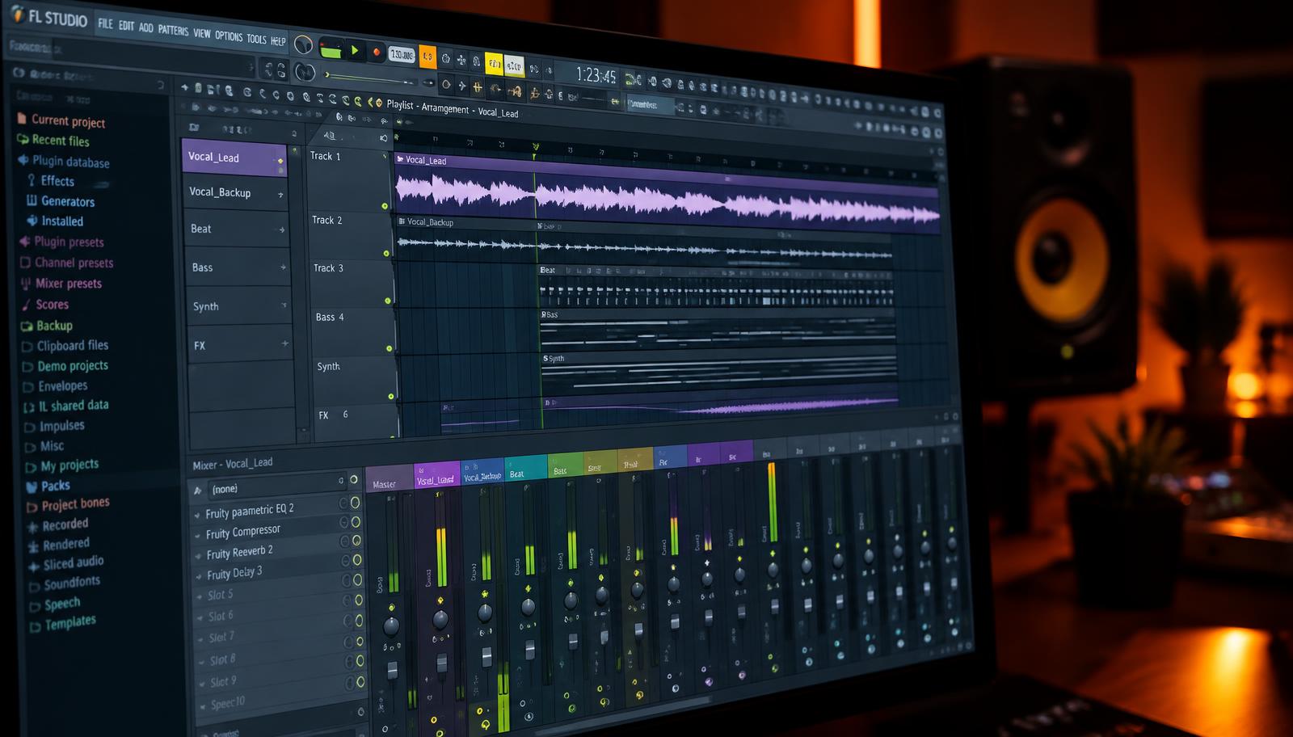Expand Demo projects folder

[x=65, y=366]
